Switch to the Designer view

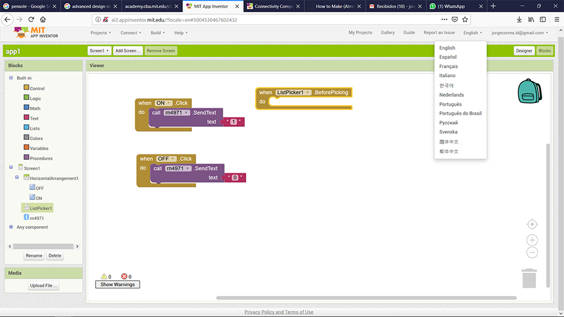coord(524,50)
